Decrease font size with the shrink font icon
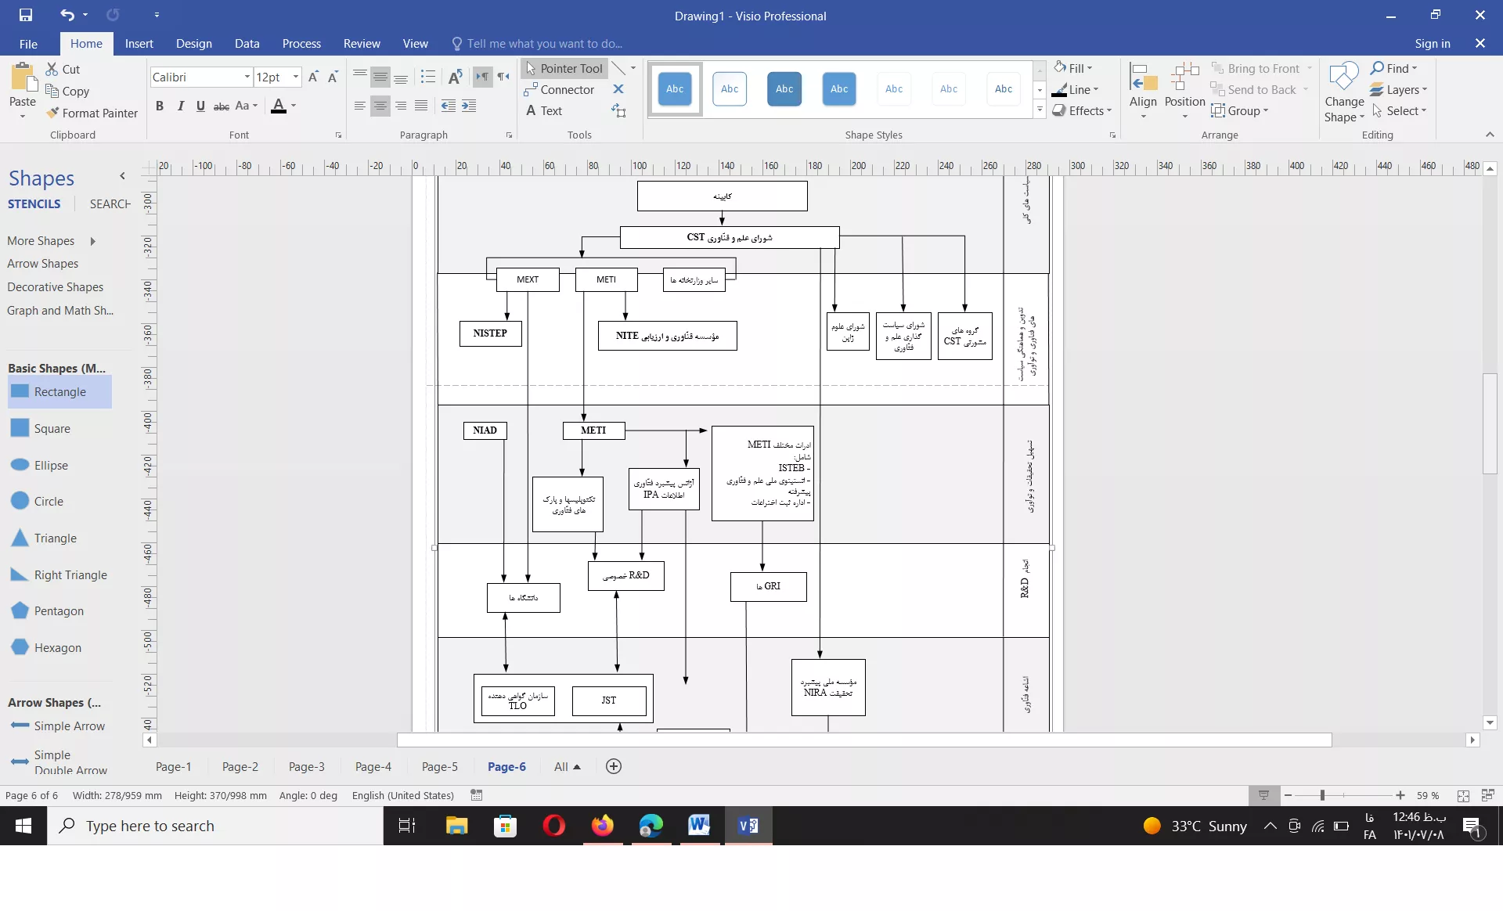This screenshot has height=911, width=1503. 333,77
